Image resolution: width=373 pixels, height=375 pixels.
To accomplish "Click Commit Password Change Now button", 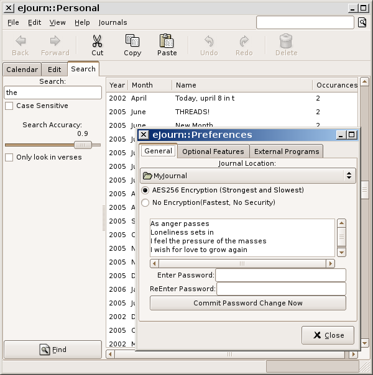I will 248,303.
